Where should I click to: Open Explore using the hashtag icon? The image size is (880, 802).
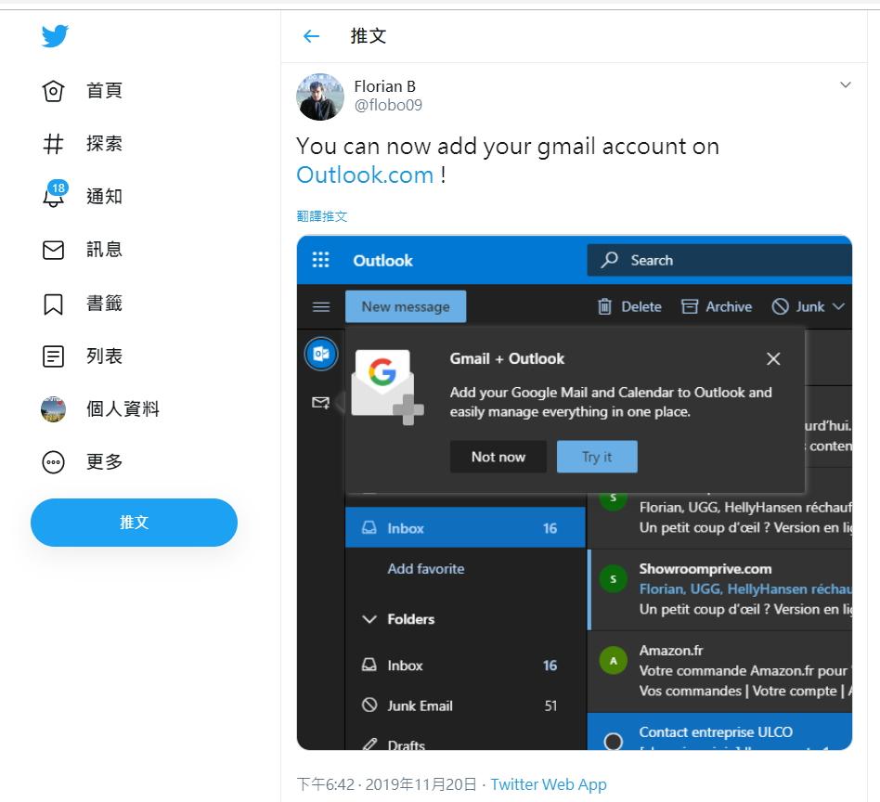[54, 144]
